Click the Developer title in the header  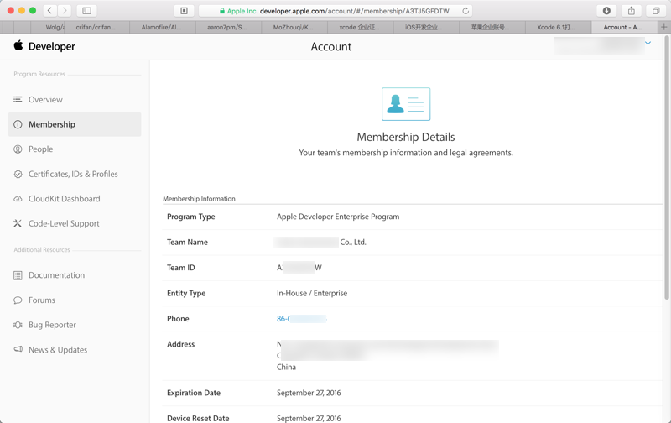point(52,46)
